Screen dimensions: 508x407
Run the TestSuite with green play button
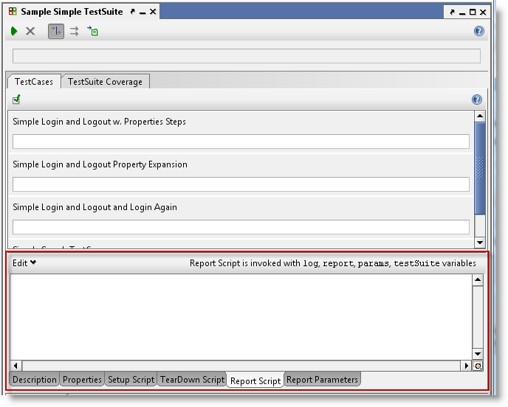13,31
